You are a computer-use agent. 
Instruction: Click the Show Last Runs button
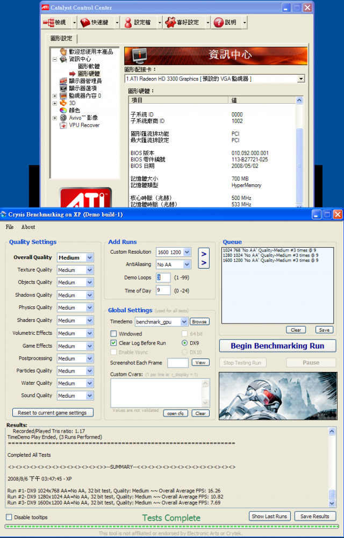tap(270, 516)
